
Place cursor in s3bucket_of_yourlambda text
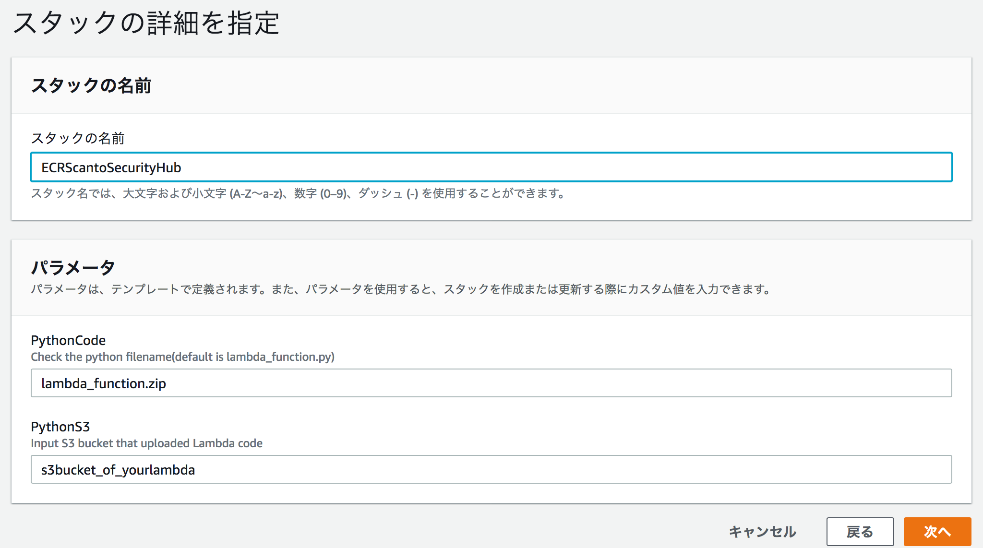click(x=118, y=470)
